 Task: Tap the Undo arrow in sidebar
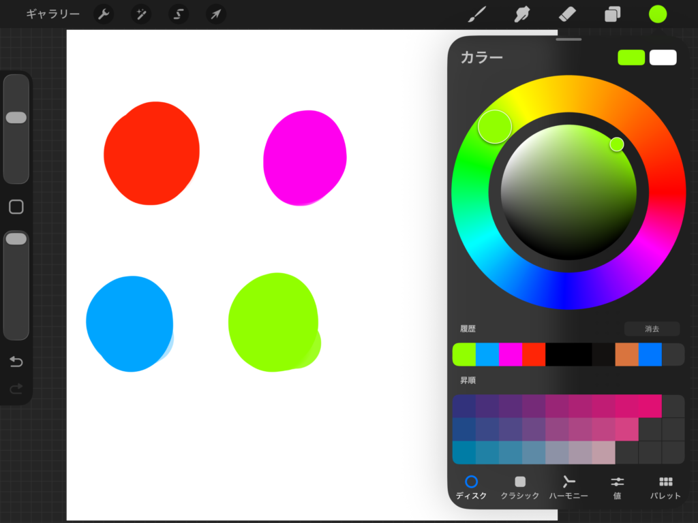[x=16, y=362]
